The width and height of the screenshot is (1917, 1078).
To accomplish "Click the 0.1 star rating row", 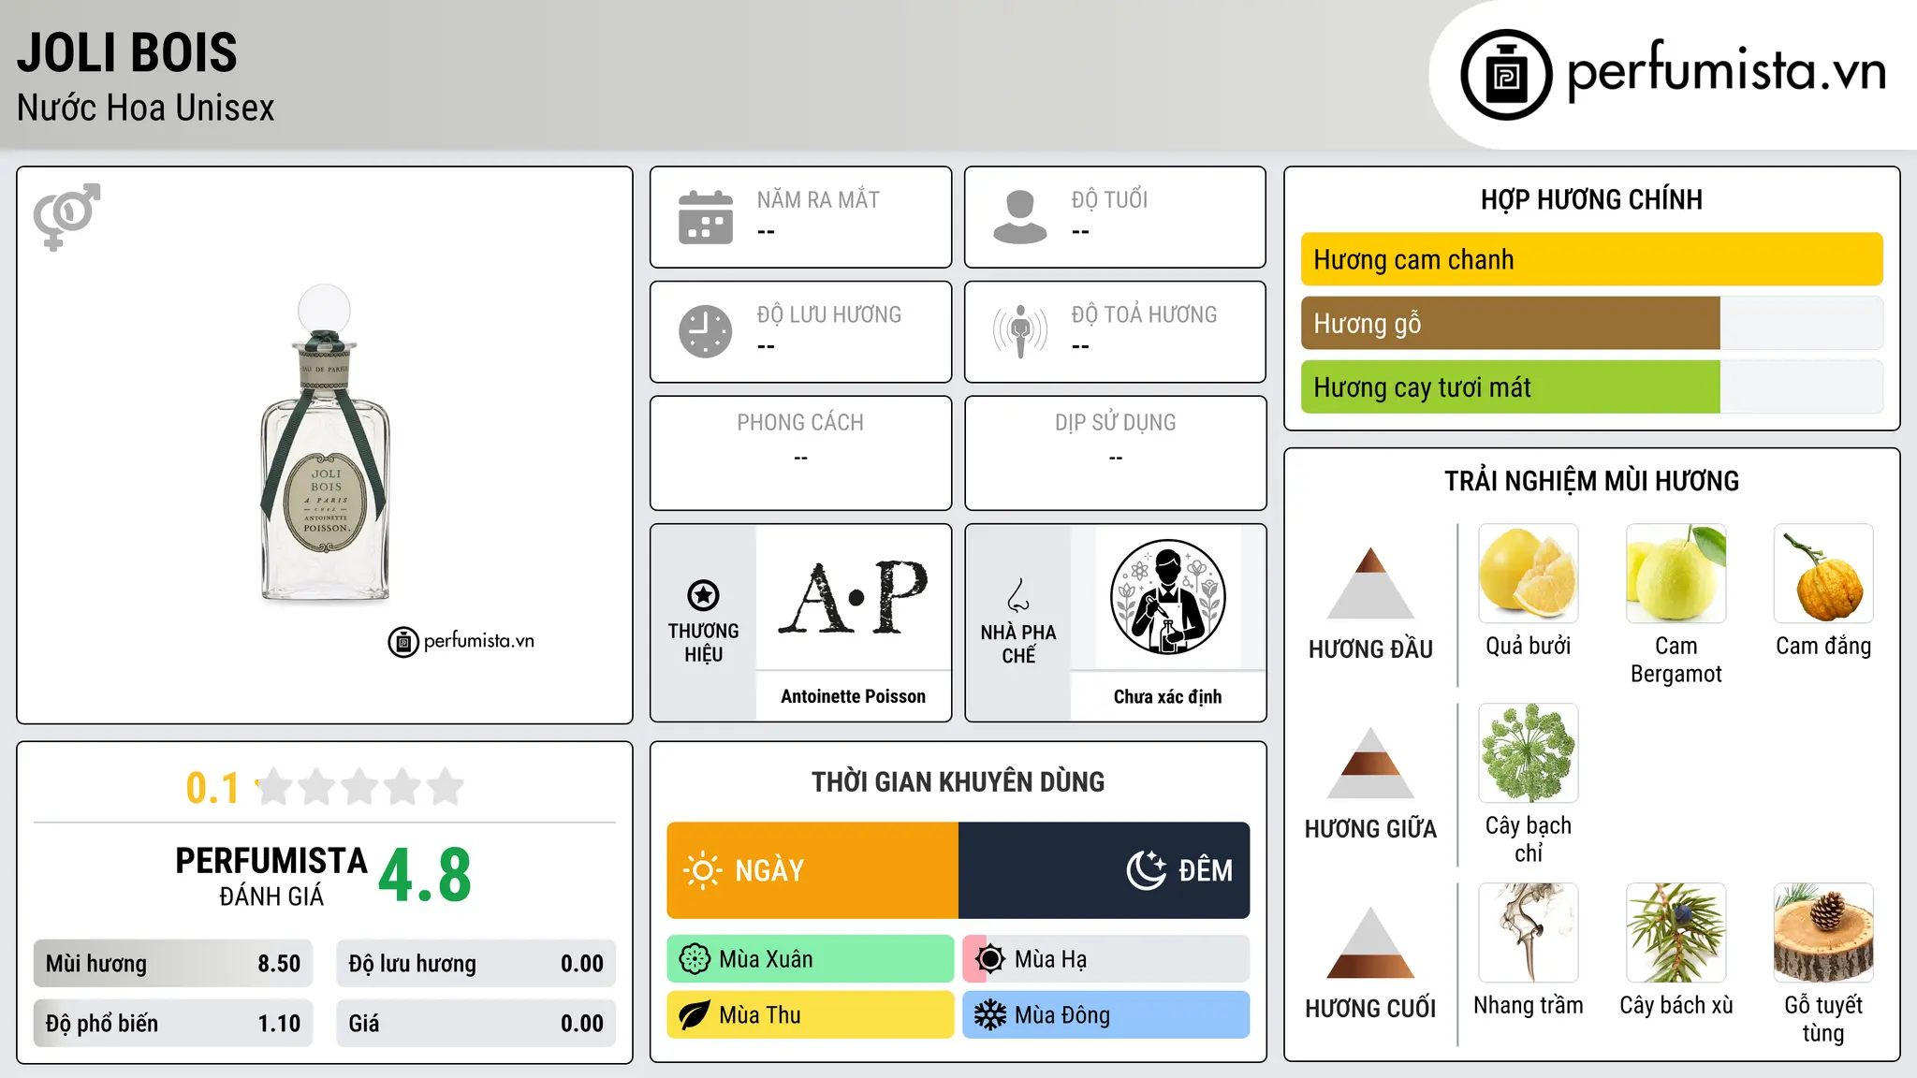I will (x=325, y=787).
